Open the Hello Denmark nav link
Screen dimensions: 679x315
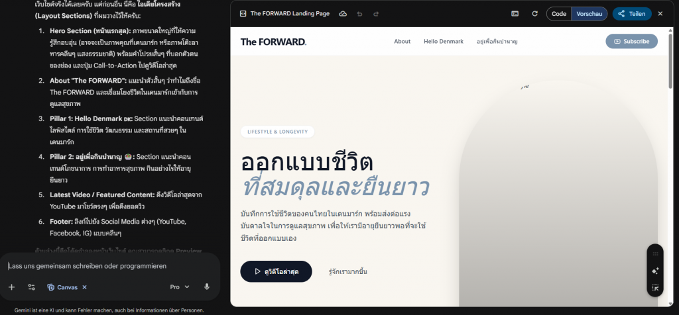444,42
